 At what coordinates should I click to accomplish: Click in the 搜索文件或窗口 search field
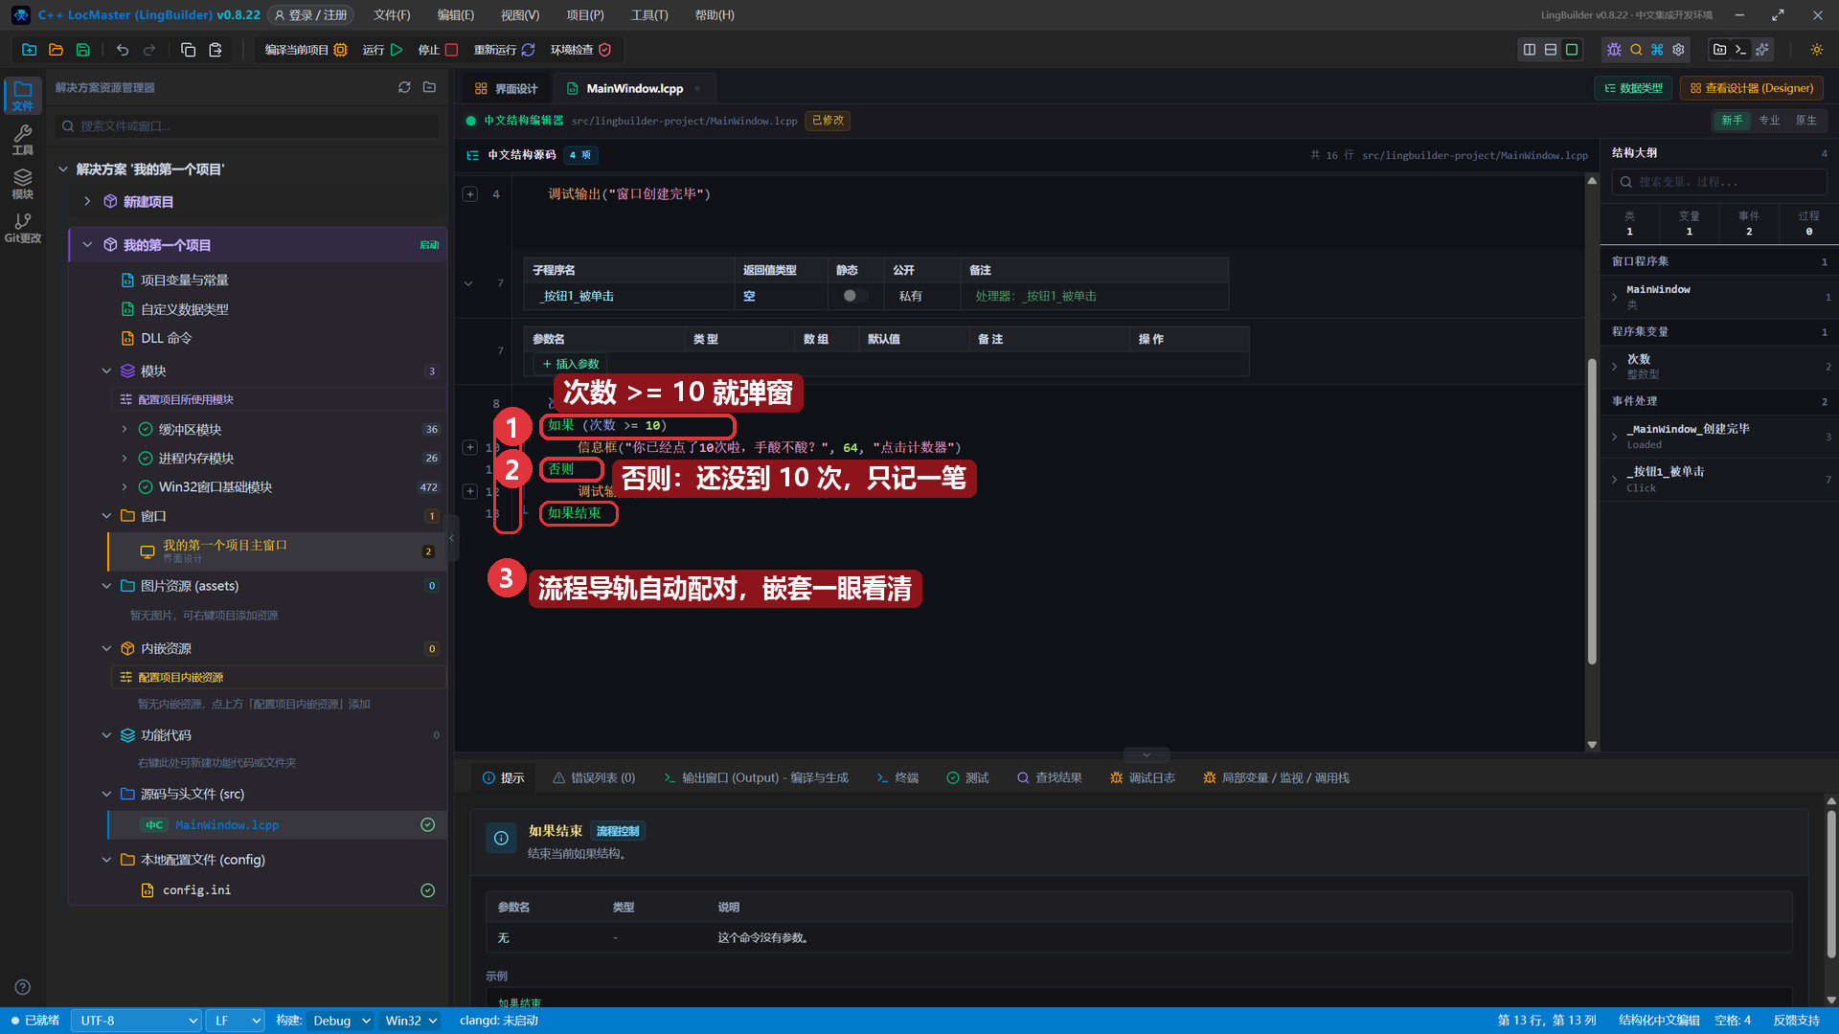point(247,125)
